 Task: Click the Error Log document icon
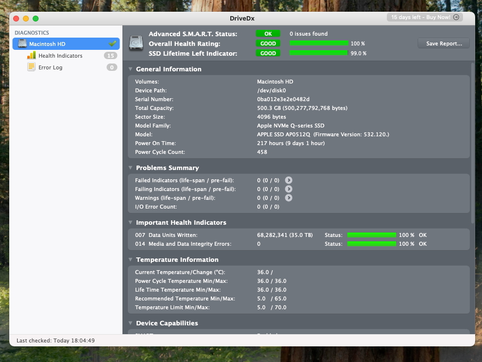[x=31, y=67]
